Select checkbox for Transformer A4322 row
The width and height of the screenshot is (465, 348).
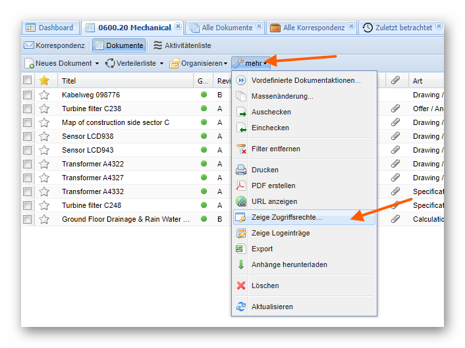click(27, 164)
